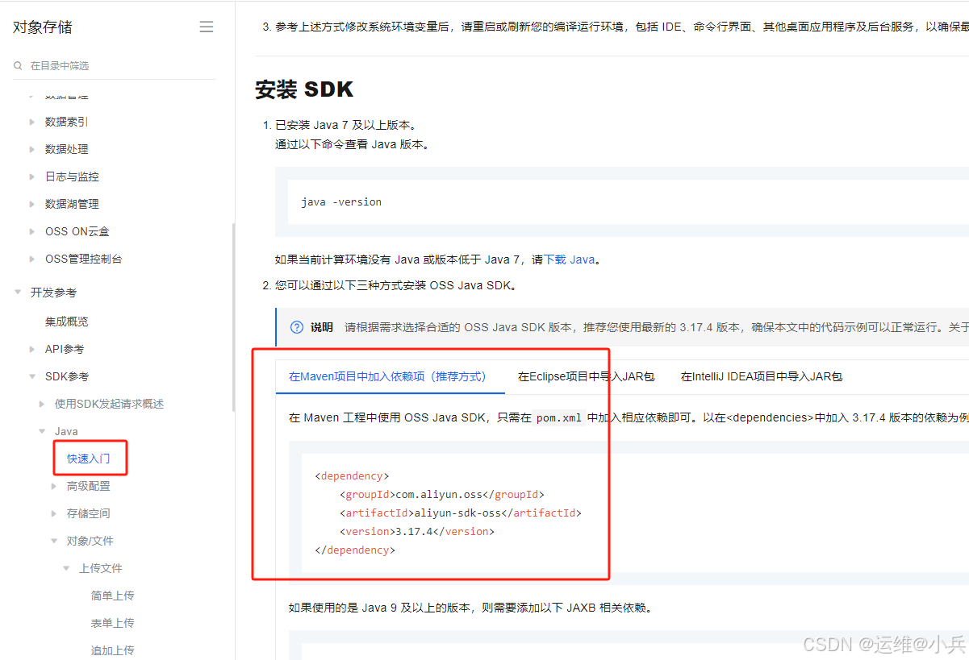The width and height of the screenshot is (969, 660).
Task: Collapse the 对象/文件 tree arrow
Action: click(x=54, y=541)
